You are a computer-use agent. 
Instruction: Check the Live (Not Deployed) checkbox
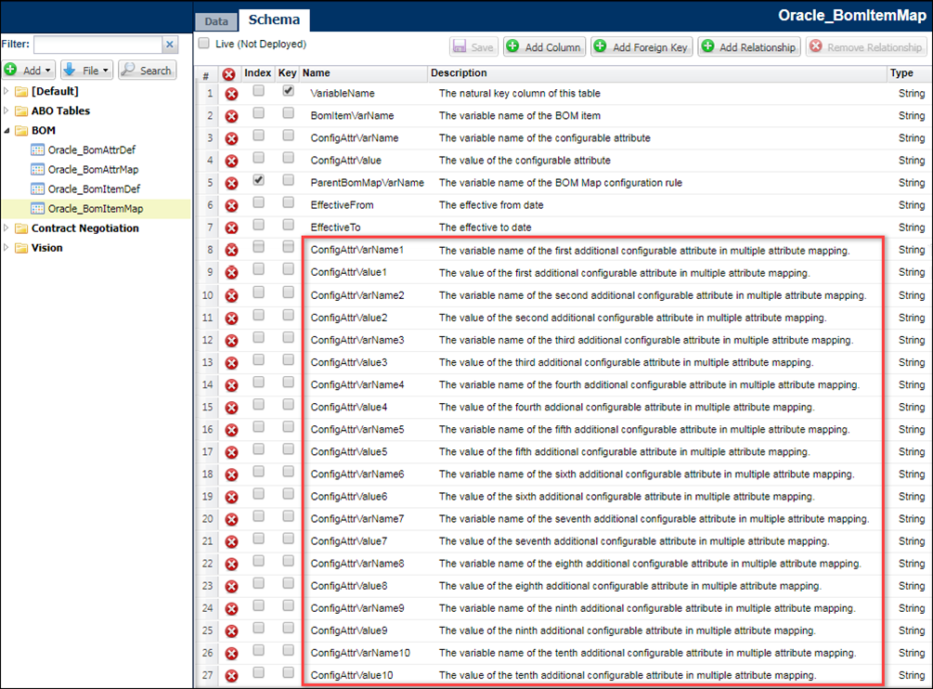pyautogui.click(x=202, y=44)
